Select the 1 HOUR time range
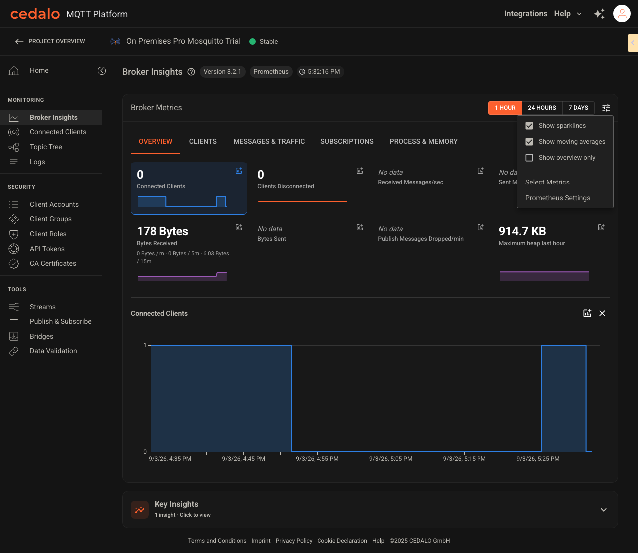The width and height of the screenshot is (638, 553). pos(505,108)
